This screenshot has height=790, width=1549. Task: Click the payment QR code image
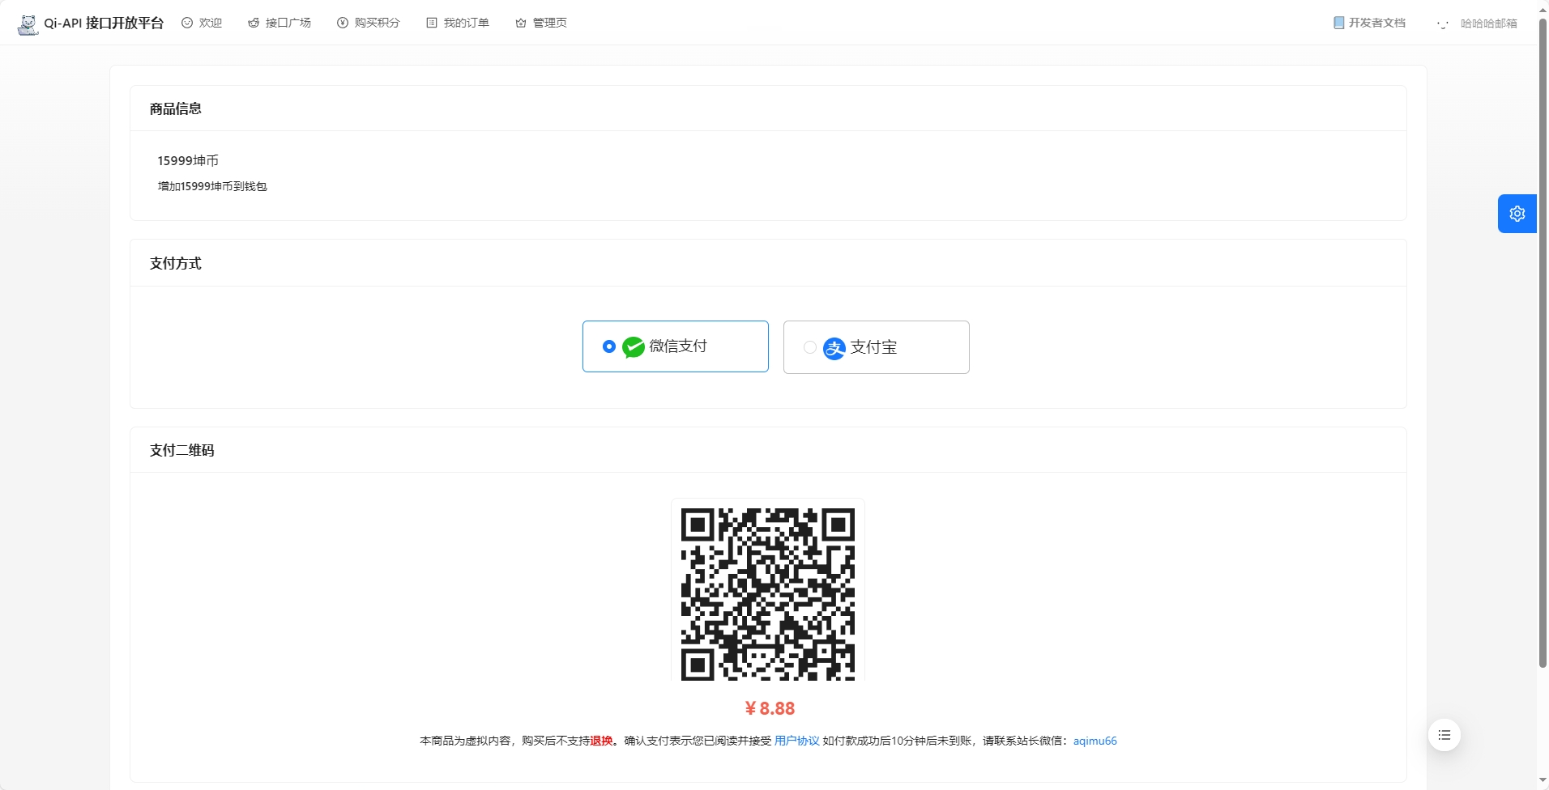768,594
